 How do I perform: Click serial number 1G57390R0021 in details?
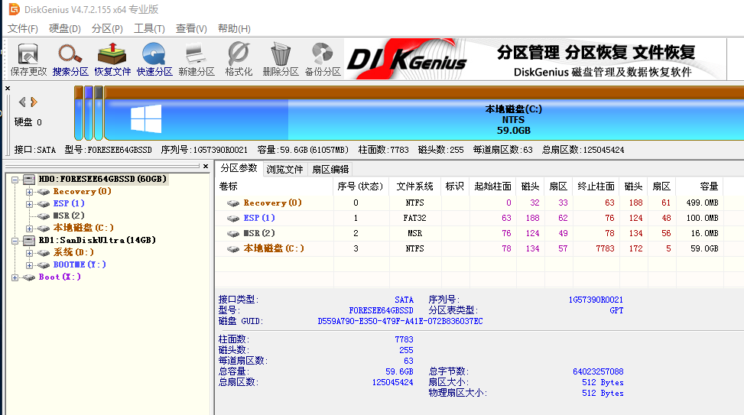pos(596,300)
